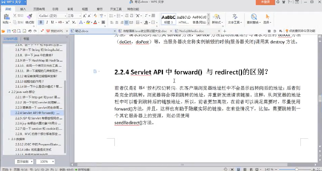Open the 插入 (Insert) ribbon tab

pyautogui.click(x=23, y=9)
